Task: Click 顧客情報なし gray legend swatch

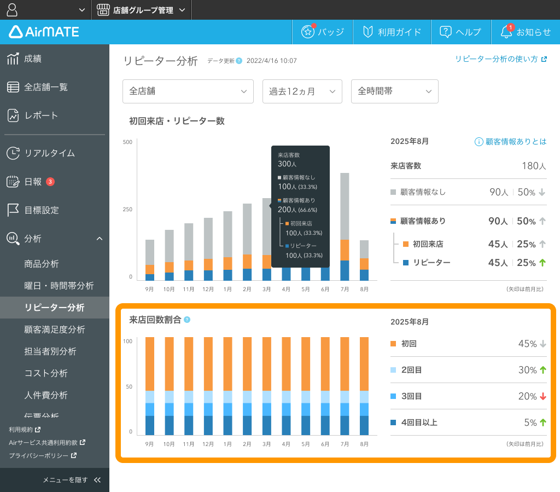Action: click(393, 192)
